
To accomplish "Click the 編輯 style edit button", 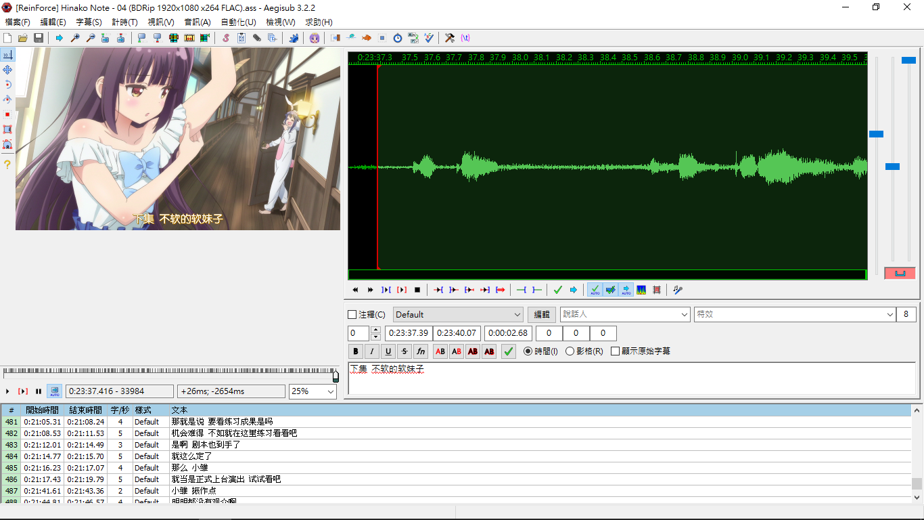I will coord(542,315).
